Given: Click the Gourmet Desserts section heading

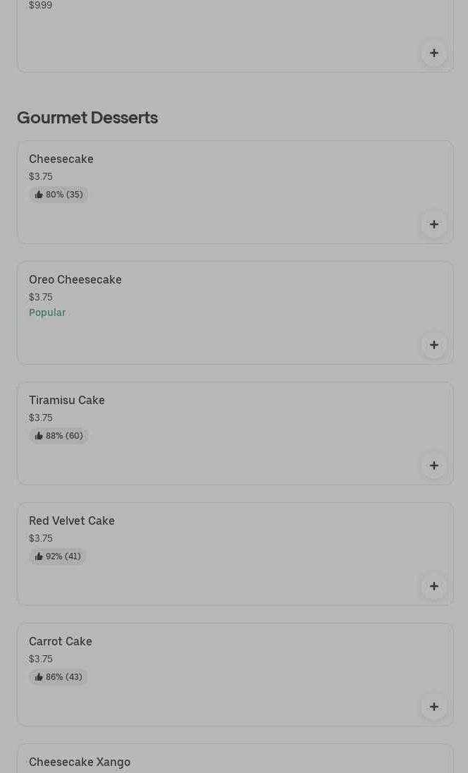Looking at the screenshot, I should [87, 117].
